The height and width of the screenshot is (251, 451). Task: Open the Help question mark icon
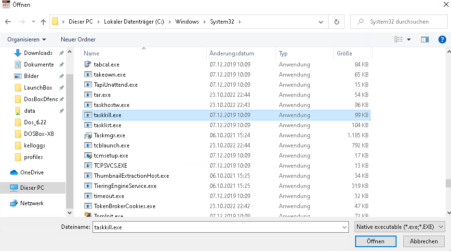tap(442, 40)
